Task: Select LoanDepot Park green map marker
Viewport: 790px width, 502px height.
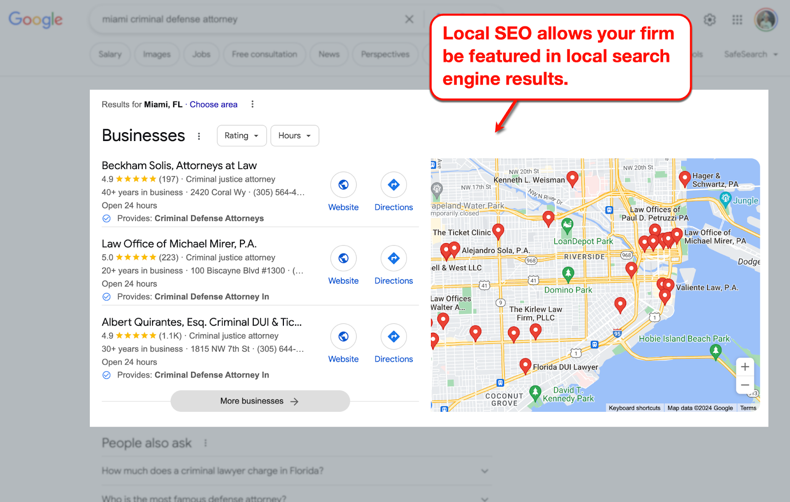Action: pyautogui.click(x=567, y=226)
